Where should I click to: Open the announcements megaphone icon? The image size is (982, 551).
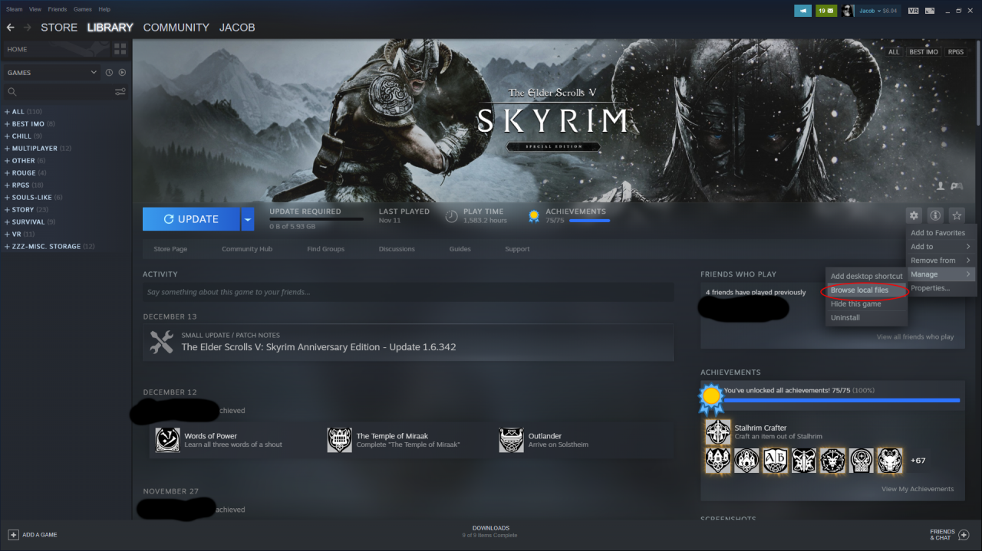[x=802, y=11]
